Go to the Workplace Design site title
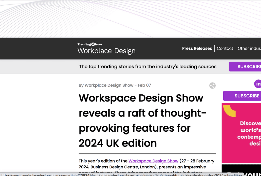The height and width of the screenshot is (176, 261). click(106, 51)
